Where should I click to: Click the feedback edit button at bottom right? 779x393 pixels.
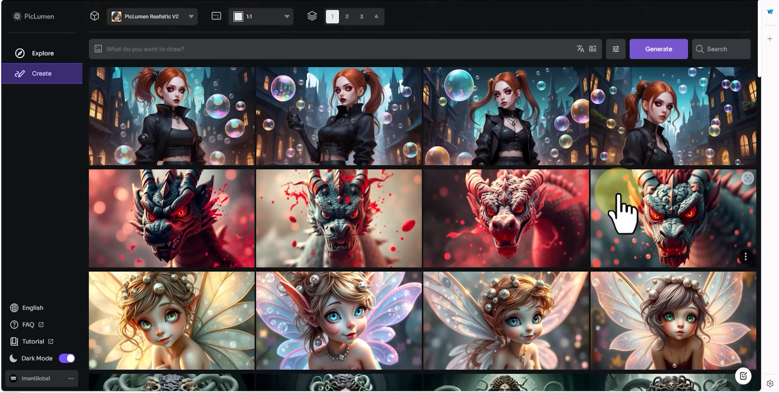pos(743,376)
